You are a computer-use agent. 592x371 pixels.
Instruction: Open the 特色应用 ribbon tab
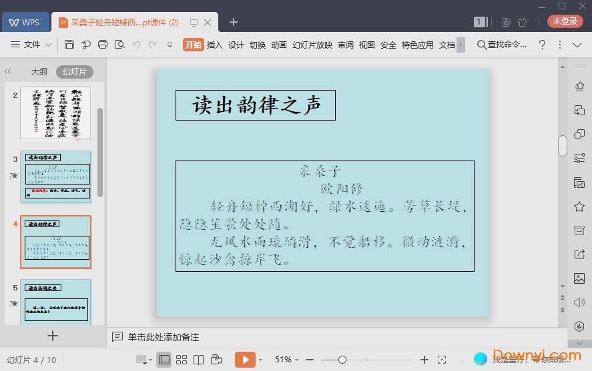click(418, 45)
